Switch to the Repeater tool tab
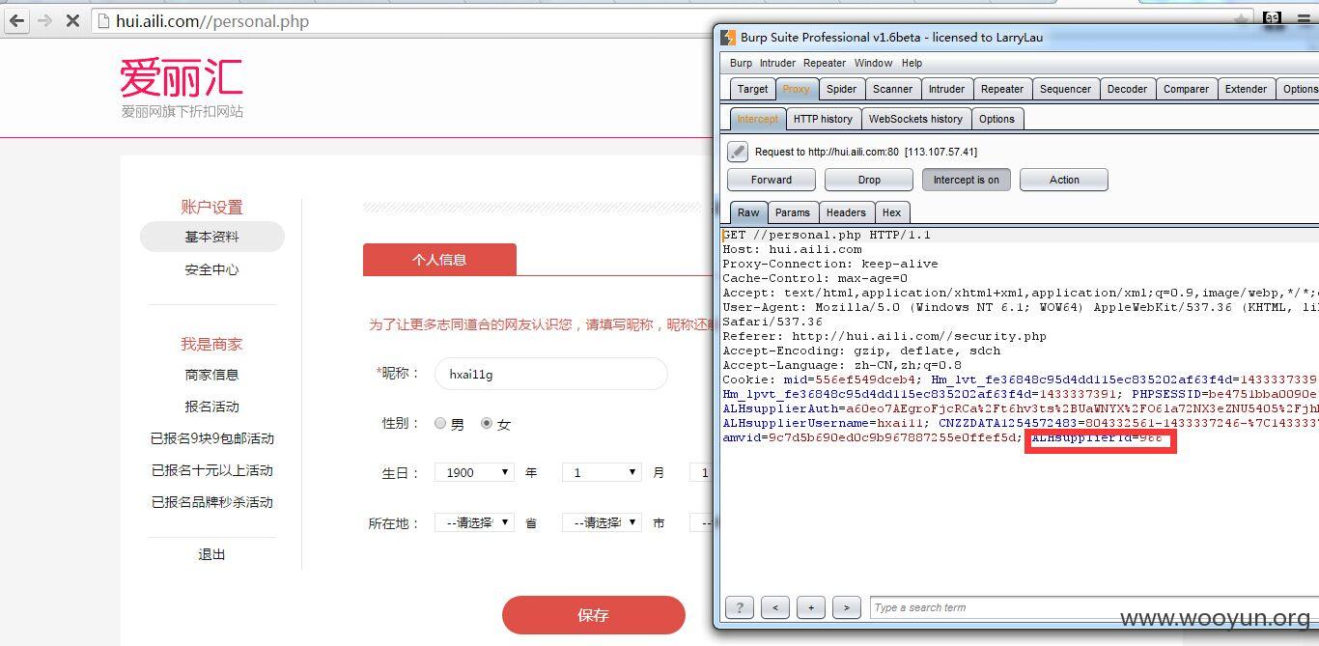Image resolution: width=1319 pixels, height=646 pixels. [x=1002, y=89]
